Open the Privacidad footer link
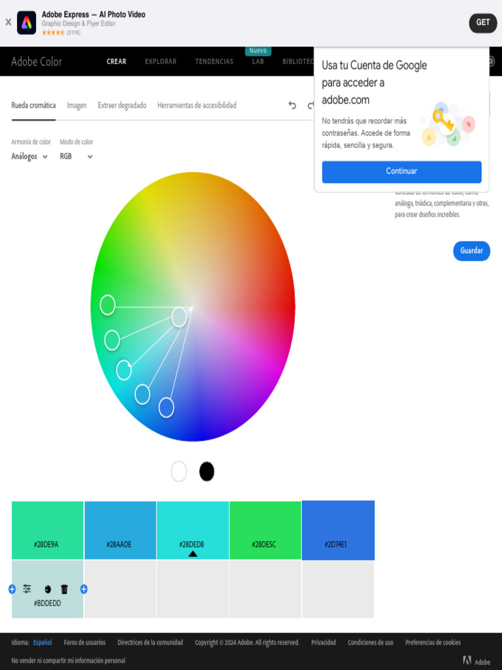 coord(324,643)
